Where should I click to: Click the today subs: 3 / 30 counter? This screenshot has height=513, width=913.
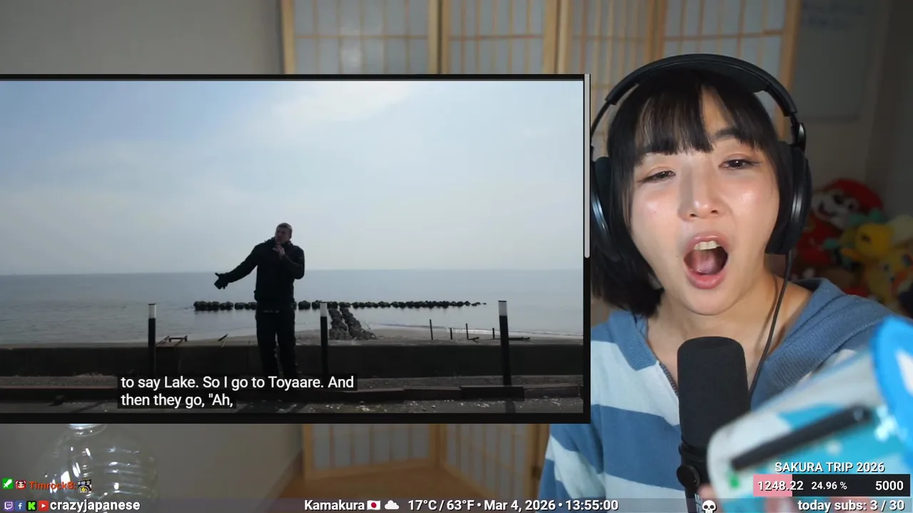(x=851, y=505)
